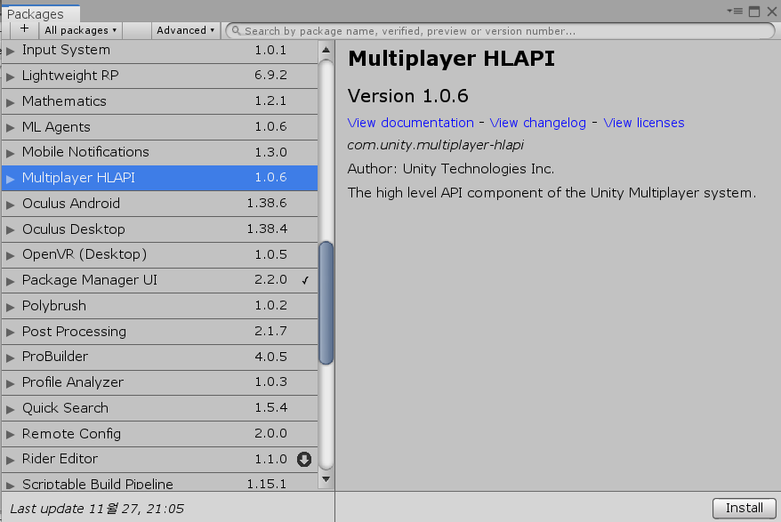The image size is (781, 522).
Task: Click the package list scrollbar thumb
Action: tap(326, 303)
